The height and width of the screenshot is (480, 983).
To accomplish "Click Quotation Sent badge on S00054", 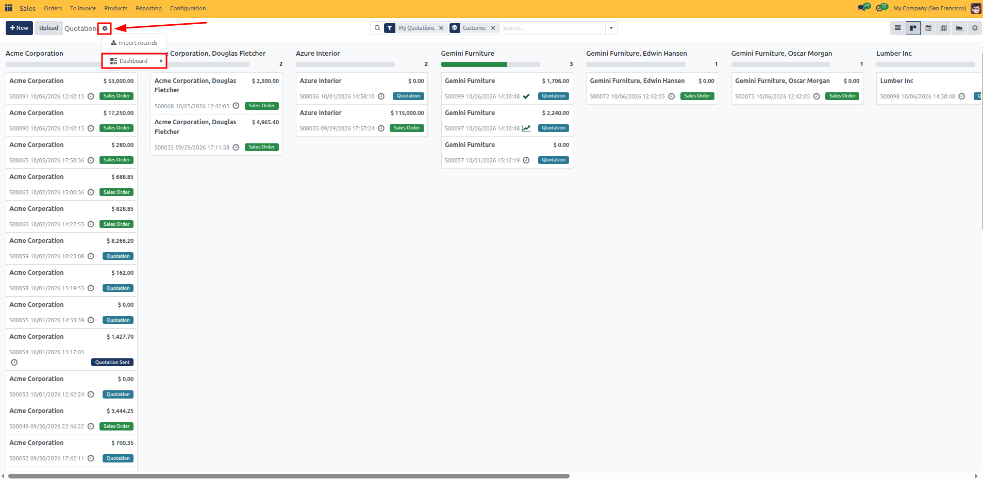I will 112,362.
